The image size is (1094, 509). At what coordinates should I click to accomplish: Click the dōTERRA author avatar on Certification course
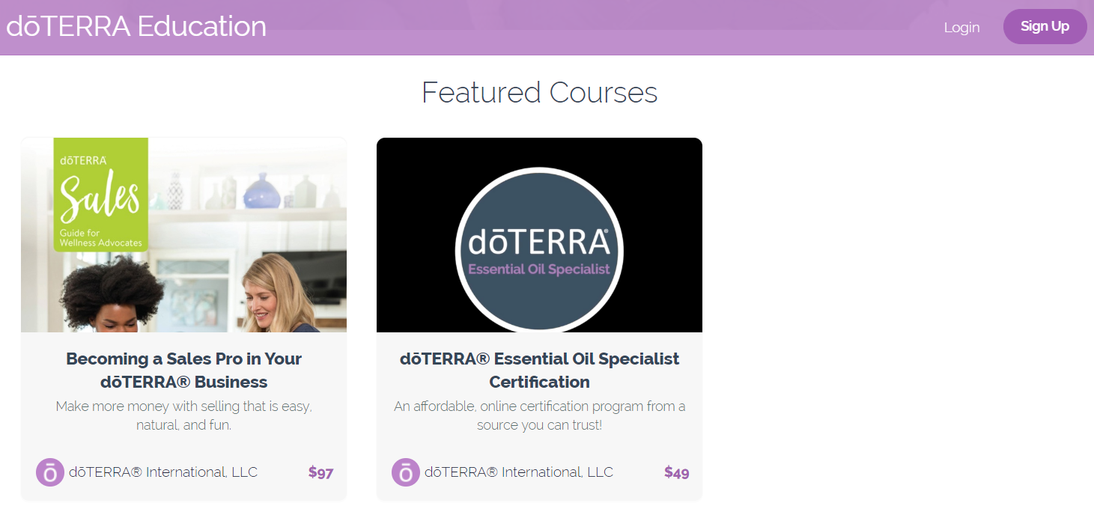coord(406,472)
